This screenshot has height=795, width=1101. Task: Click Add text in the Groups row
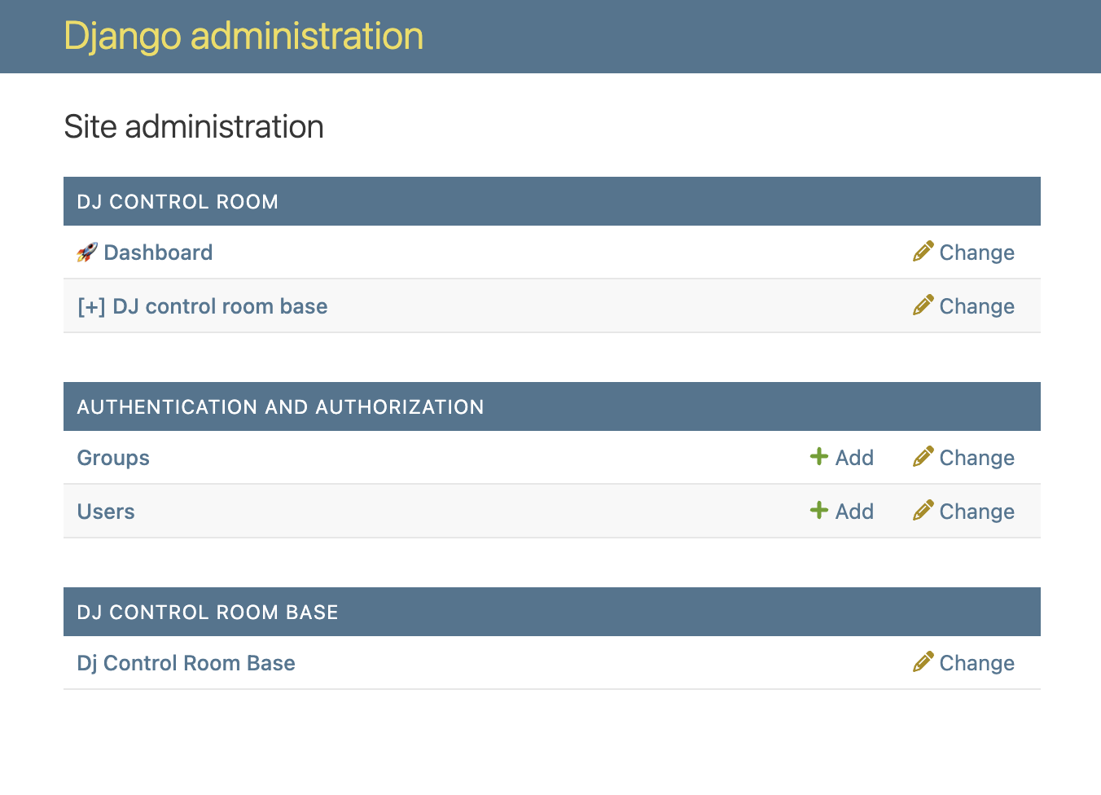(x=854, y=458)
